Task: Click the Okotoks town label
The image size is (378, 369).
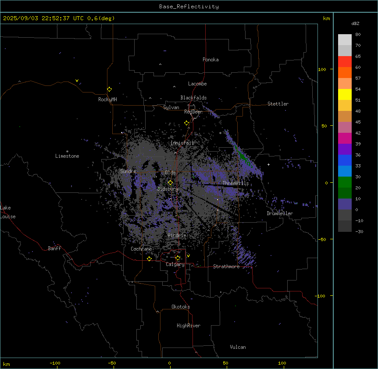Action: point(181,307)
